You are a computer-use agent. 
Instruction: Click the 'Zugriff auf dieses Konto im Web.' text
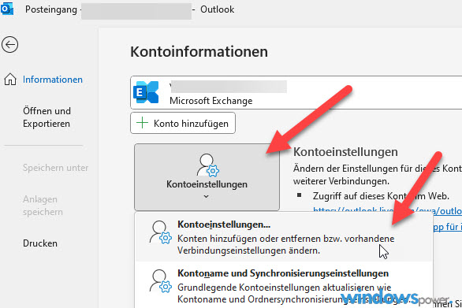[x=381, y=196]
